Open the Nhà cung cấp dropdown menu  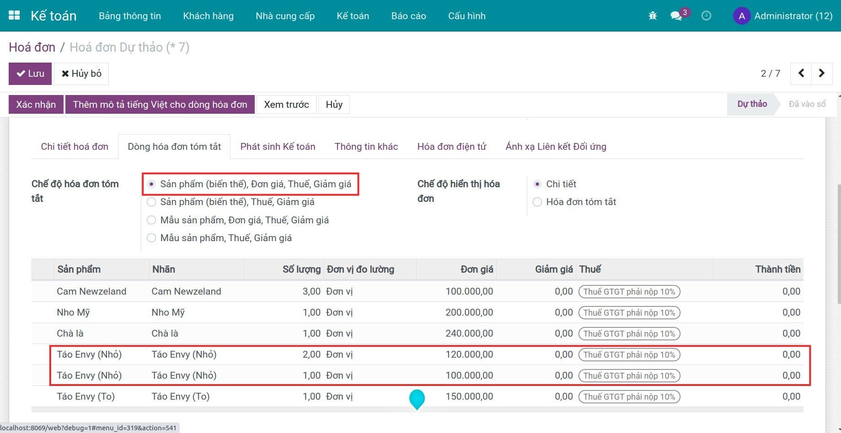click(285, 16)
